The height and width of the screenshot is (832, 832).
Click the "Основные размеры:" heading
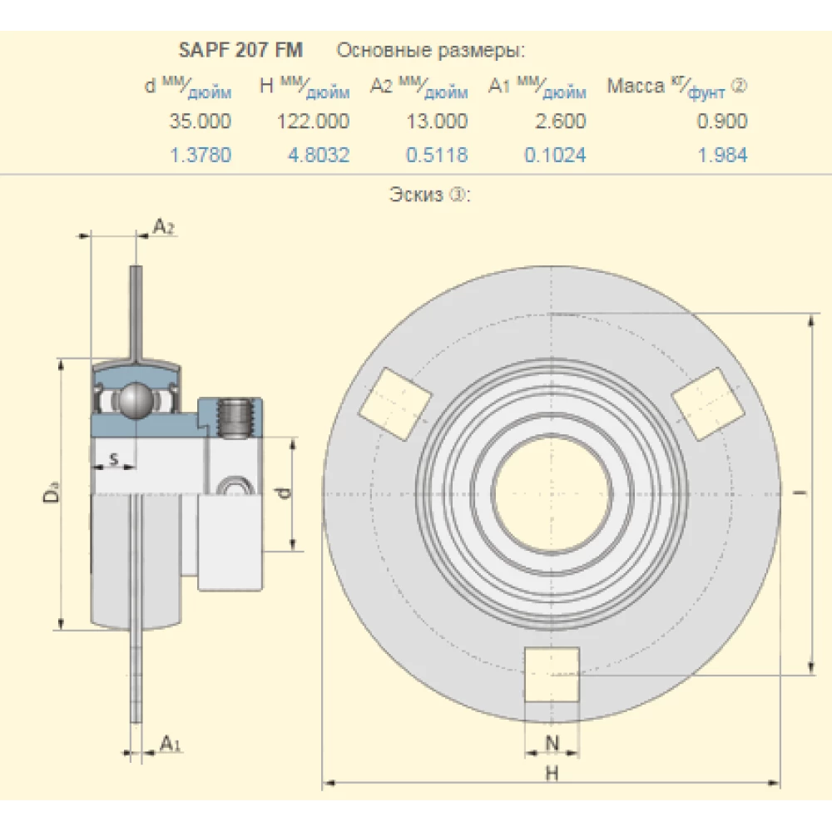click(x=430, y=51)
